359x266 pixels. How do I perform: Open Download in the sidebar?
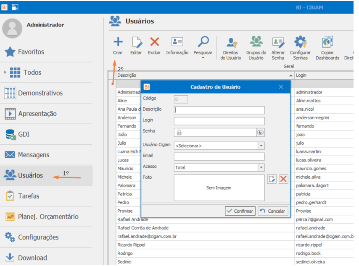(46, 258)
